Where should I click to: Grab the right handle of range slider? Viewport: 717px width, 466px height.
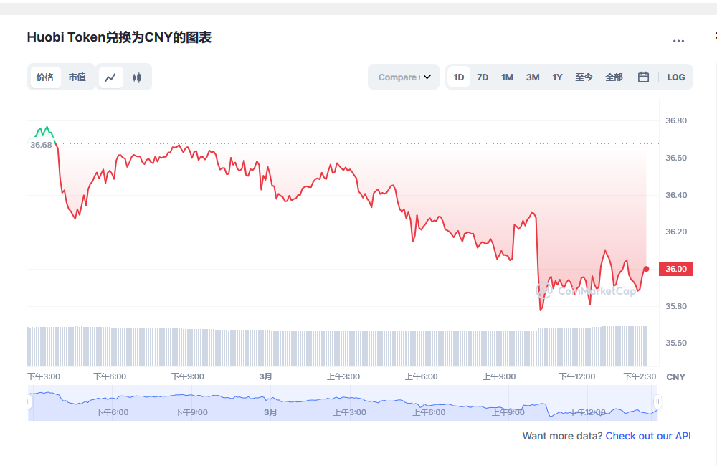(657, 402)
